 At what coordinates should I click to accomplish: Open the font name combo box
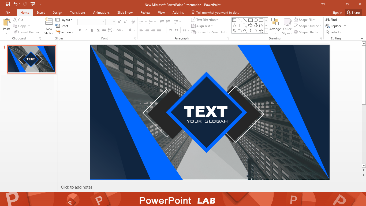pyautogui.click(x=91, y=22)
